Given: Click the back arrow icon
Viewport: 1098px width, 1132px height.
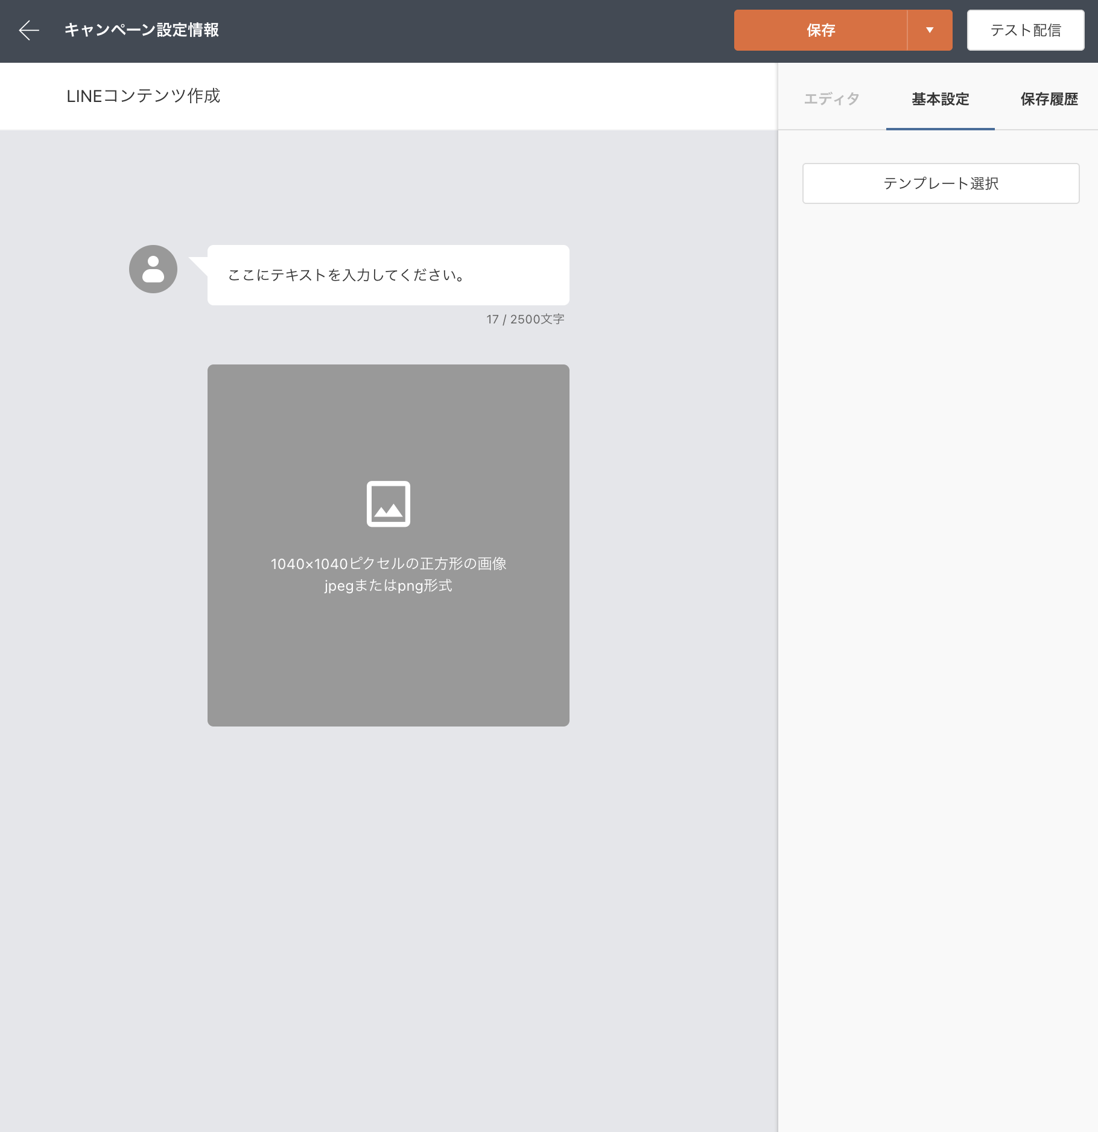Looking at the screenshot, I should coord(28,30).
